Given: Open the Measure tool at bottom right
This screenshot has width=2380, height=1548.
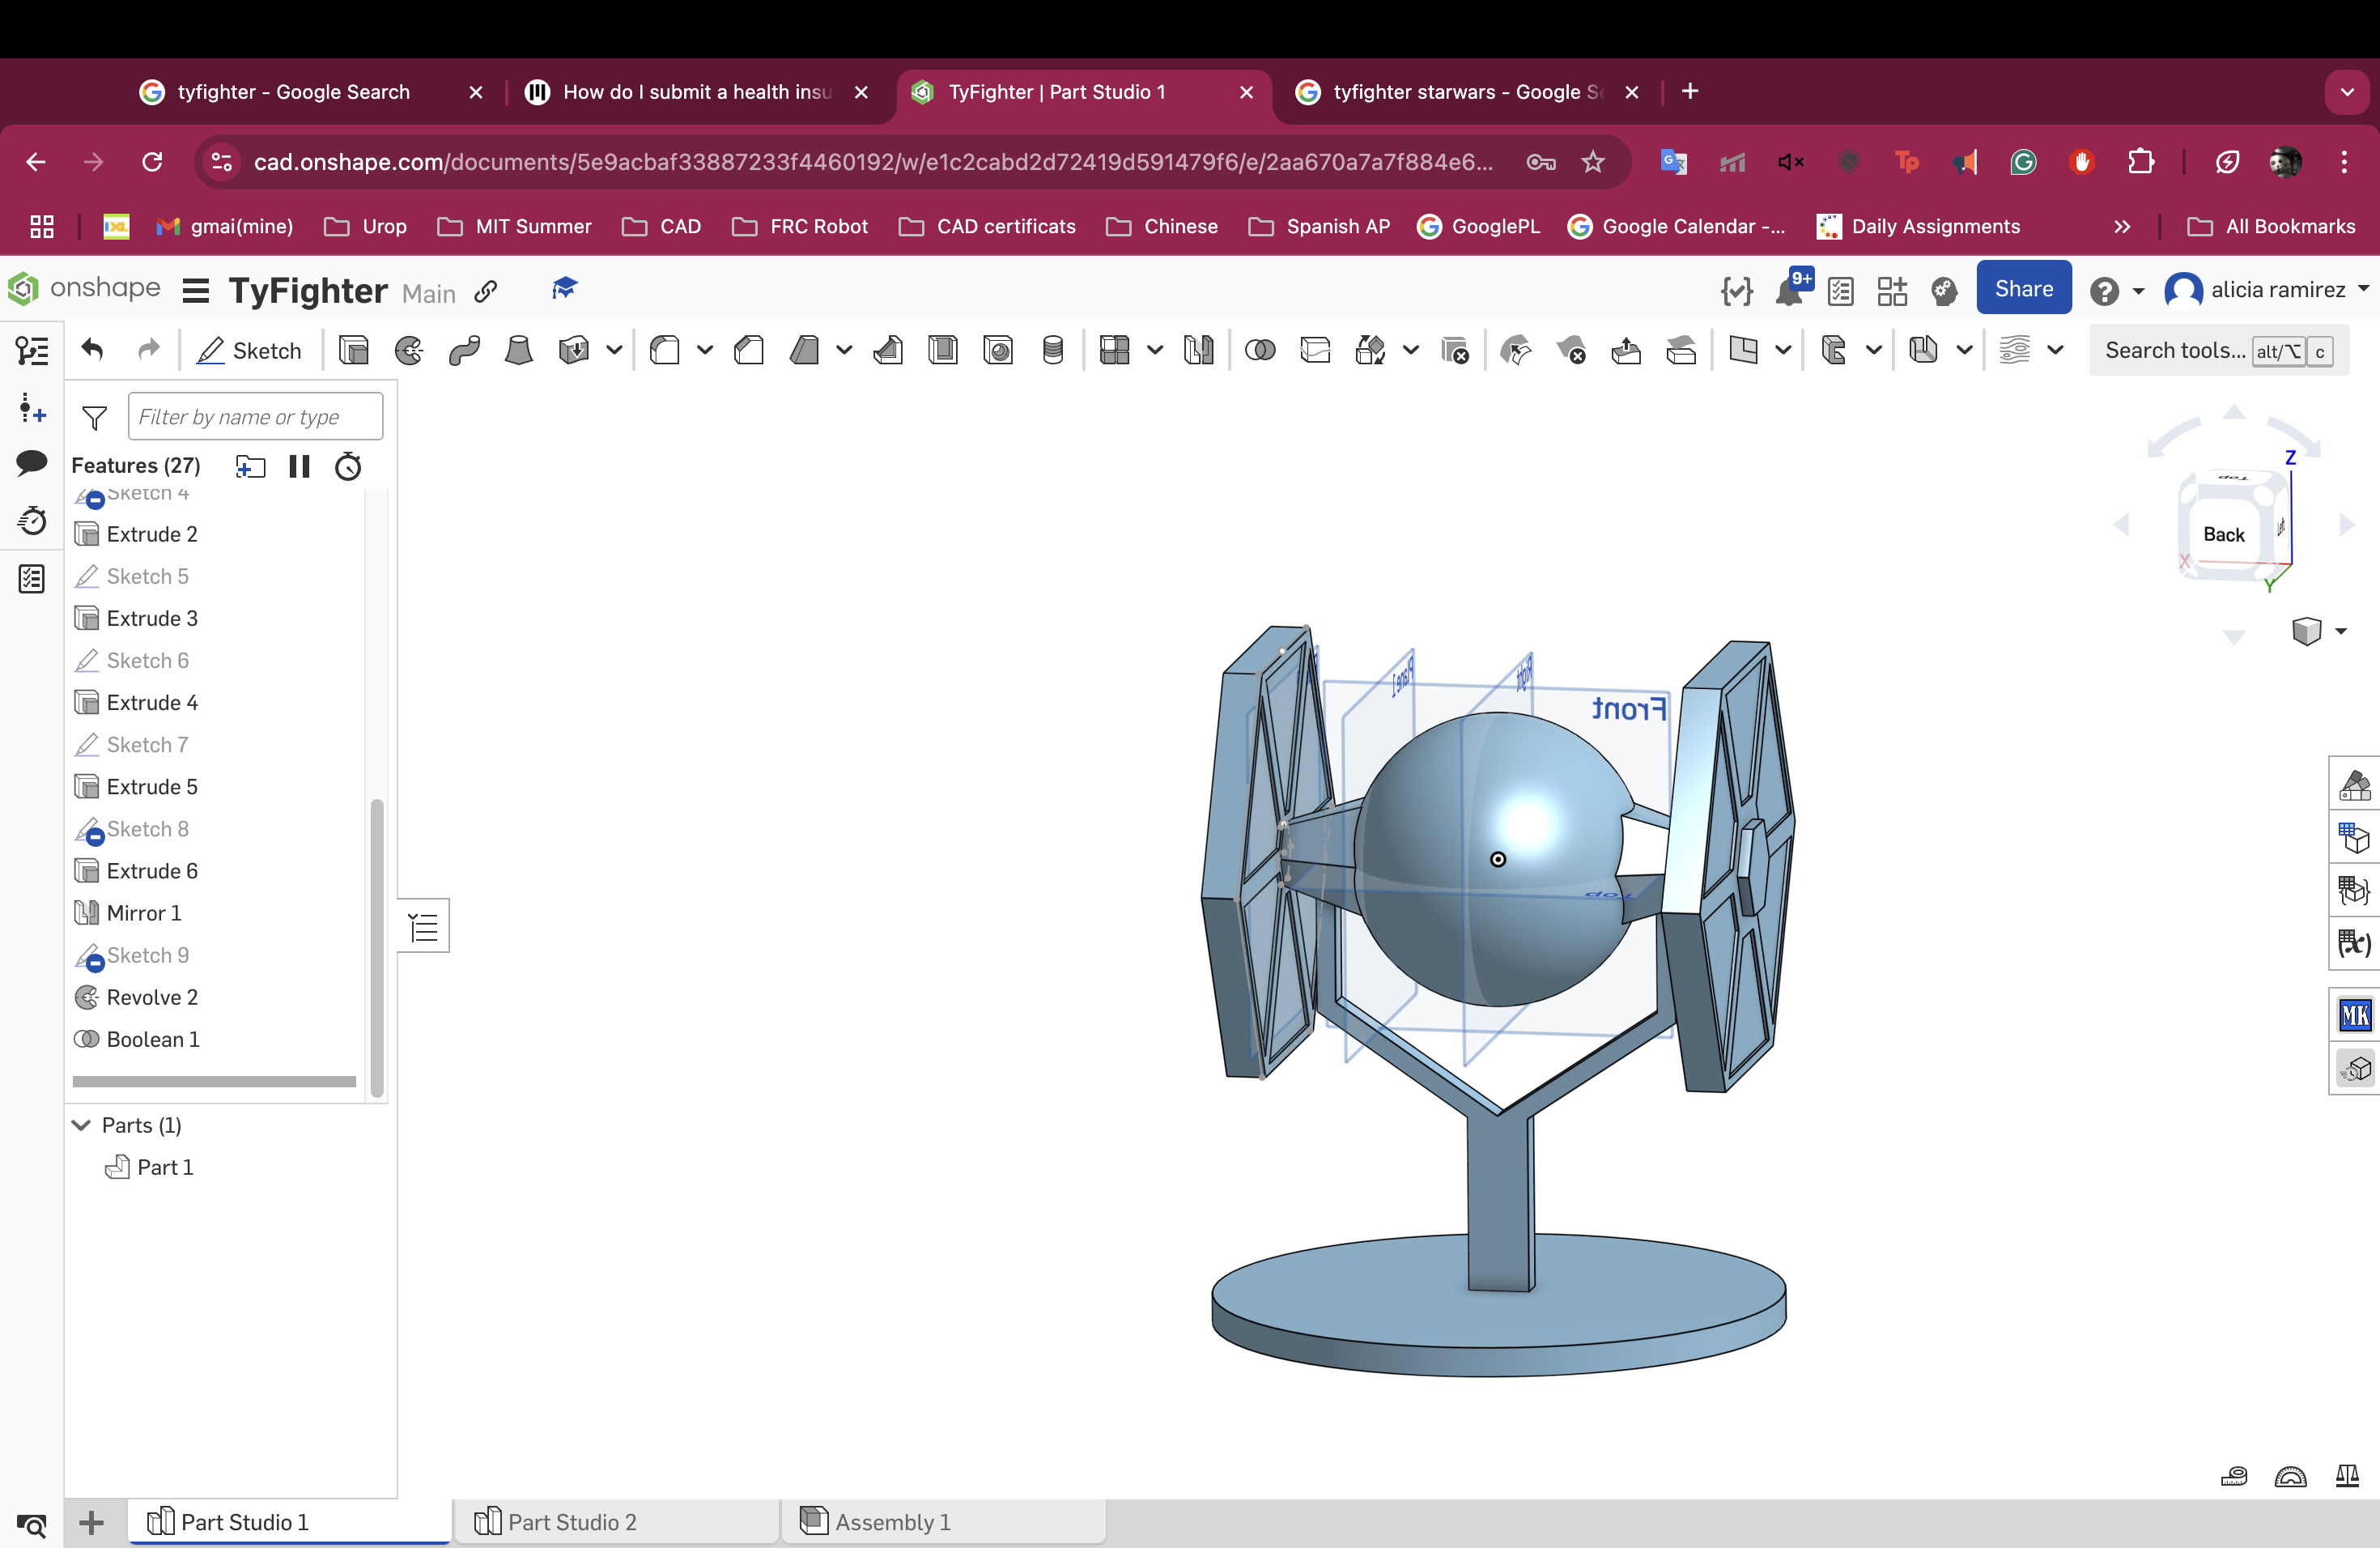Looking at the screenshot, I should point(2234,1476).
